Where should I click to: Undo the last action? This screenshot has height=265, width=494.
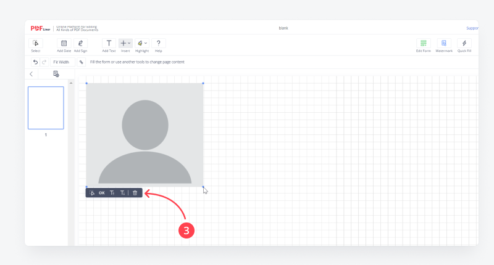click(x=36, y=62)
